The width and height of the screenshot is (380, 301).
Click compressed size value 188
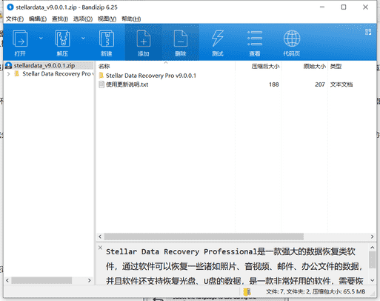point(274,85)
